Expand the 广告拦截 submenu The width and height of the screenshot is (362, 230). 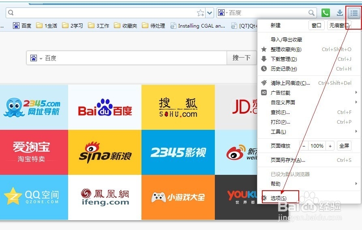click(309, 93)
